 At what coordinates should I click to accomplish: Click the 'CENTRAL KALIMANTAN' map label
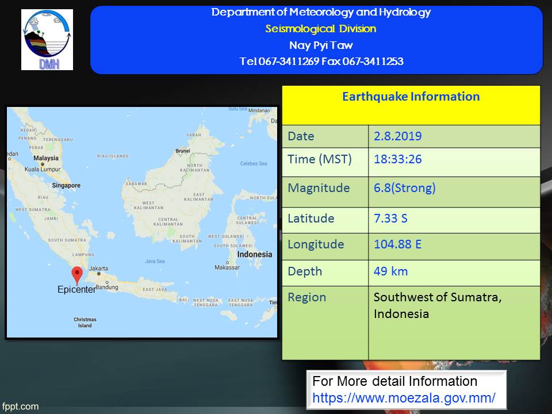168,222
